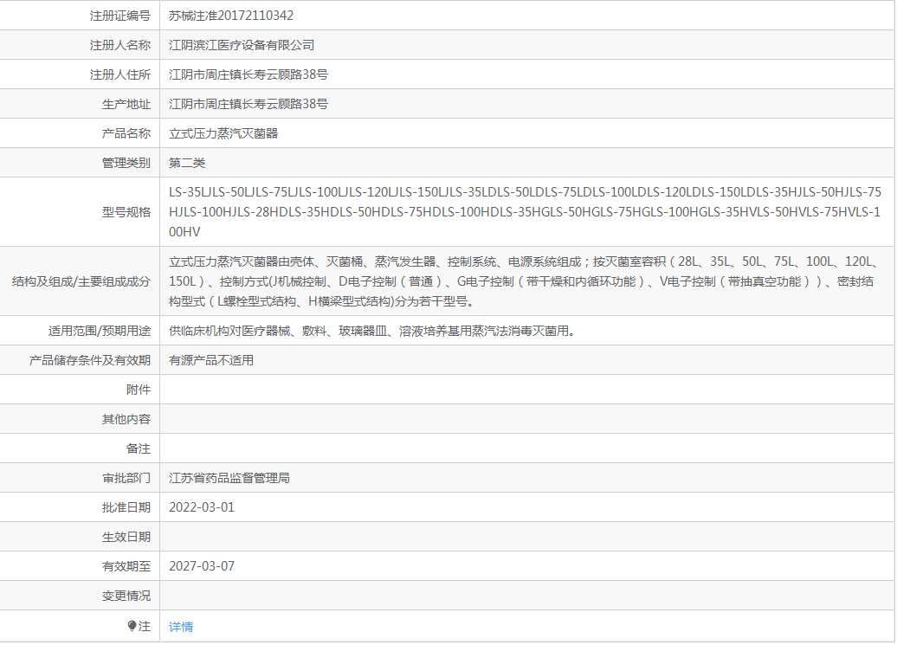Click the 生产地址 label
Viewport: 897px width, 645px height.
coord(126,104)
